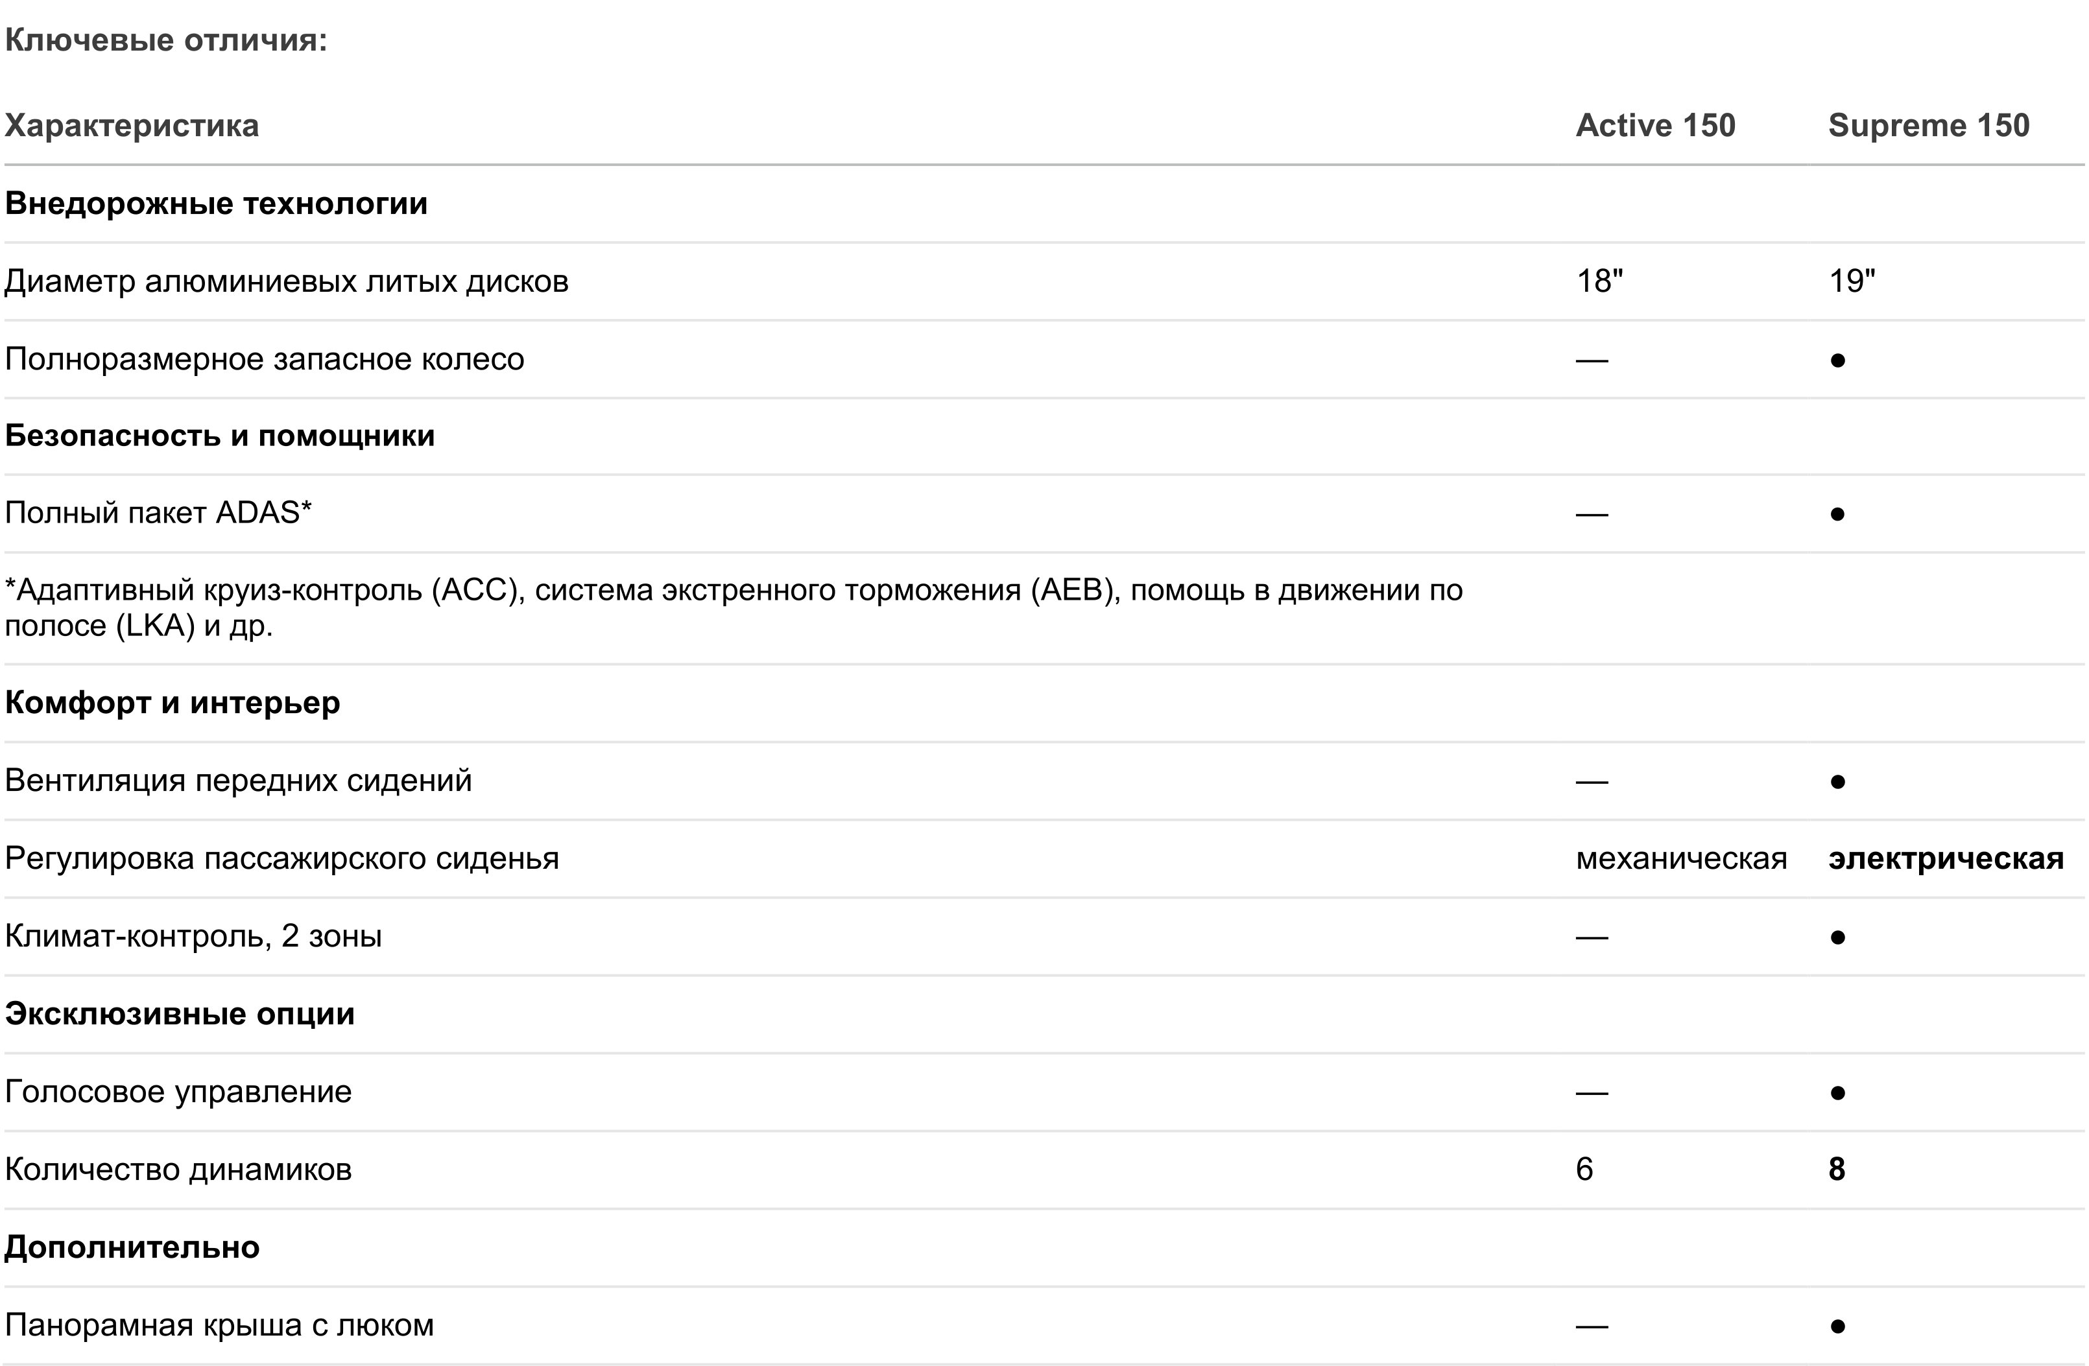Click the Active dash for 'Полный пакет ADAS'
Viewport: 2089px width, 1366px height.
click(x=1592, y=514)
